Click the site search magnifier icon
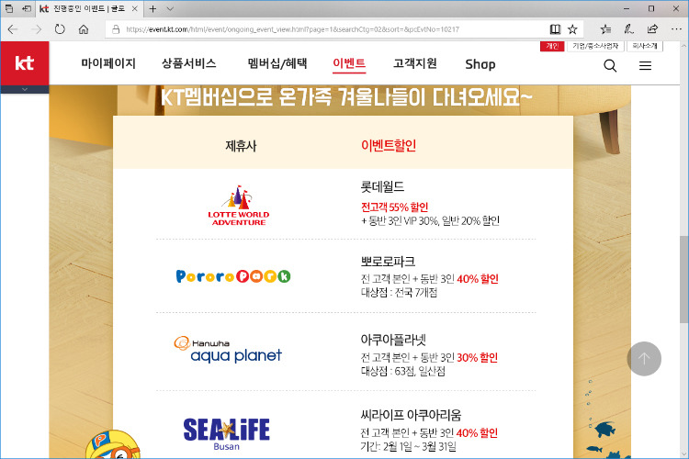Screen dimensions: 689x459 (610, 66)
